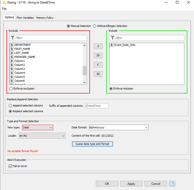
Task: Select Wildcard/Regex Selection radio button
Action: tap(94, 26)
